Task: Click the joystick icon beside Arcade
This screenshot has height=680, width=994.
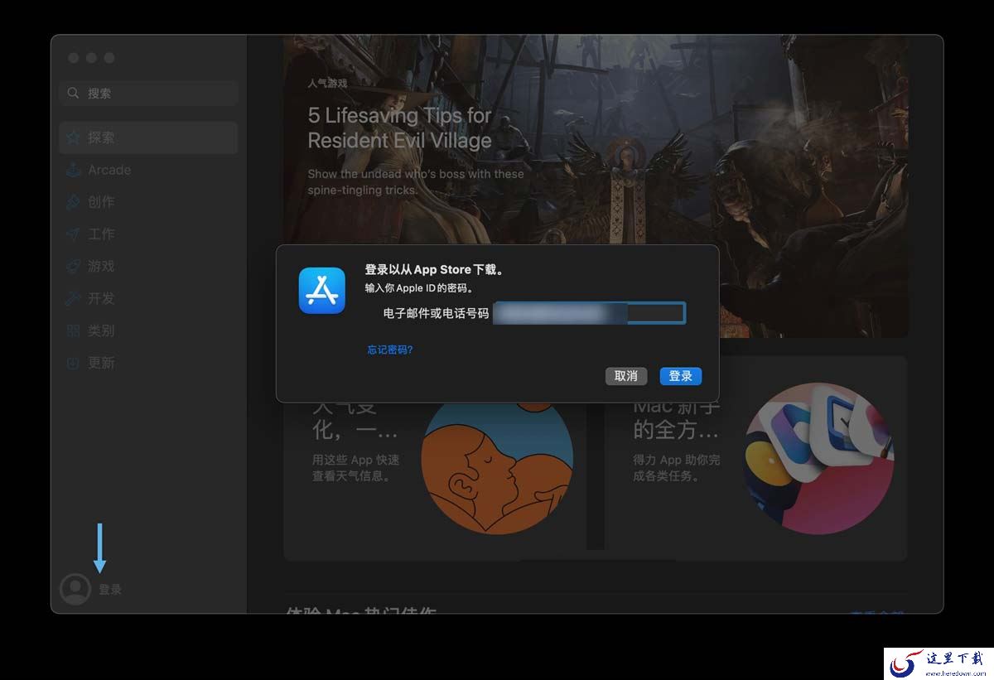Action: pos(74,170)
